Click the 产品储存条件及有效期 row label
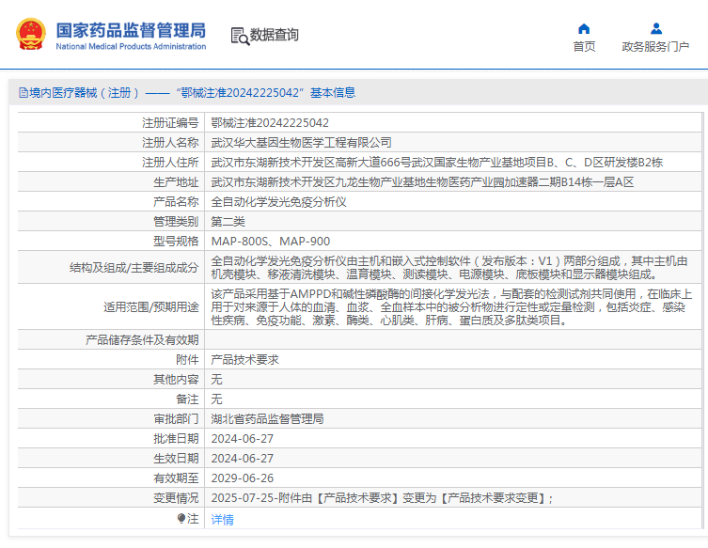Image resolution: width=708 pixels, height=548 pixels. [x=142, y=340]
